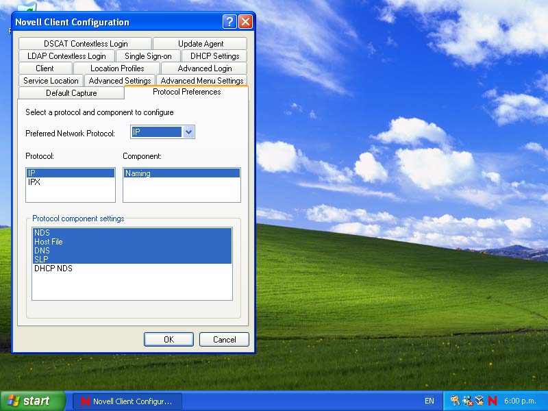Screen dimensions: 548x411
Task: Select Naming in the Component list
Action: (182, 173)
